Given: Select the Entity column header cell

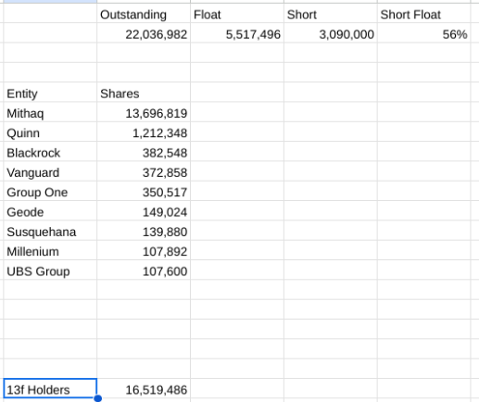Looking at the screenshot, I should point(50,93).
